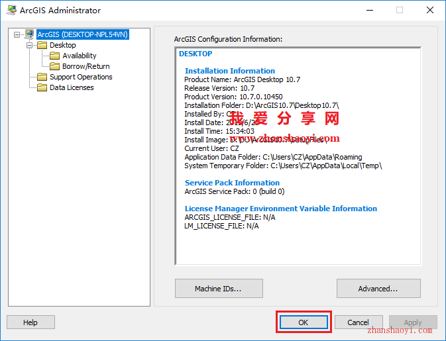Select Support Operations in the tree
This screenshot has width=446, height=341.
point(81,77)
